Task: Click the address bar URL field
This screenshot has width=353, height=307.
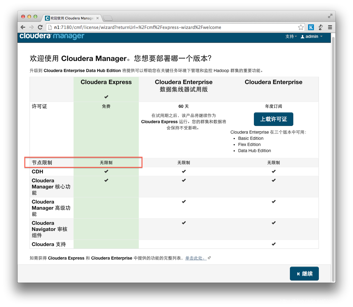Action: tap(172, 27)
